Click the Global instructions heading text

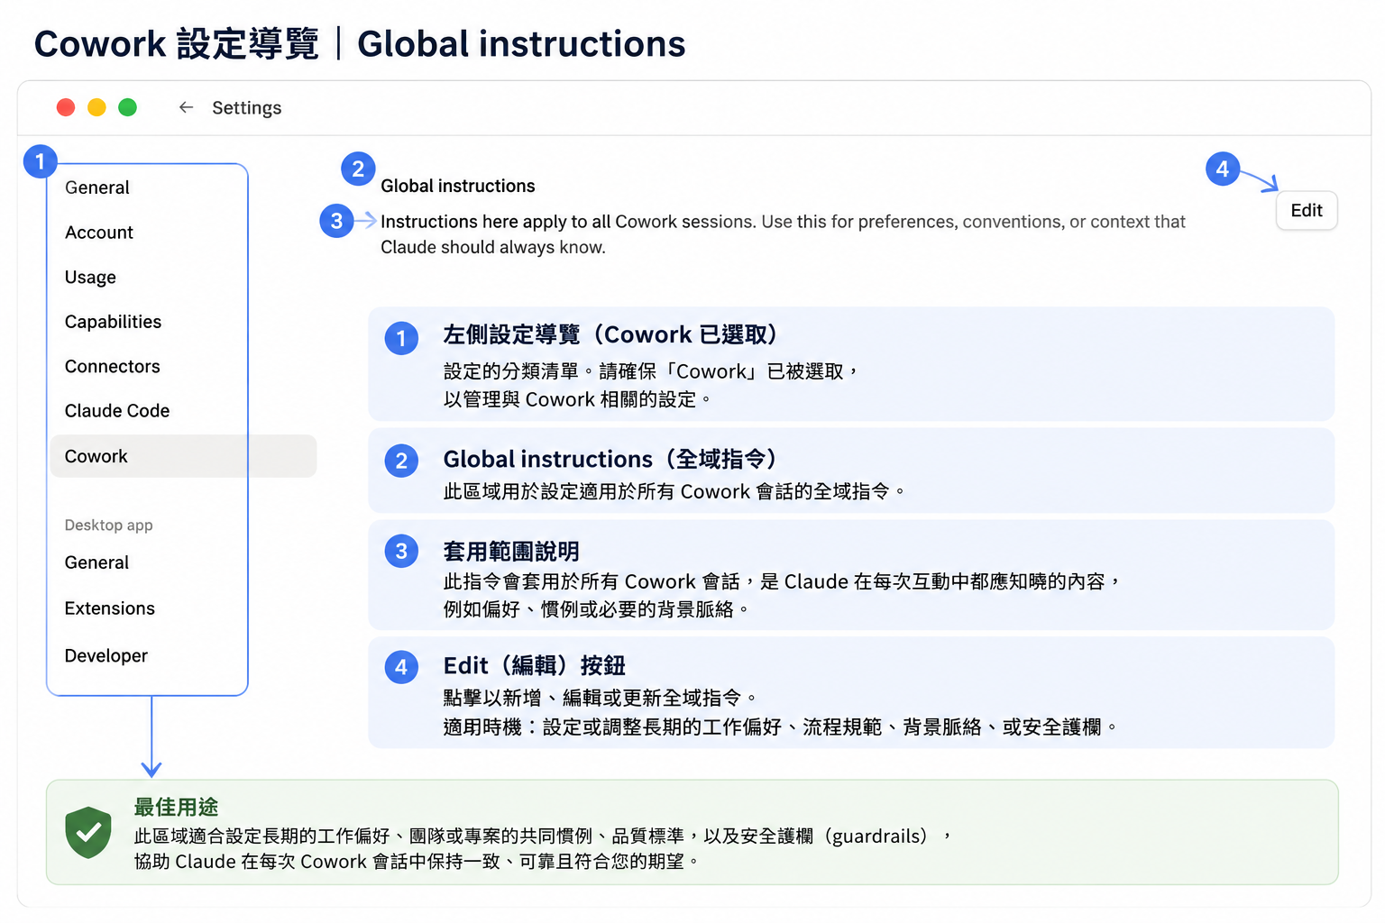point(458,186)
